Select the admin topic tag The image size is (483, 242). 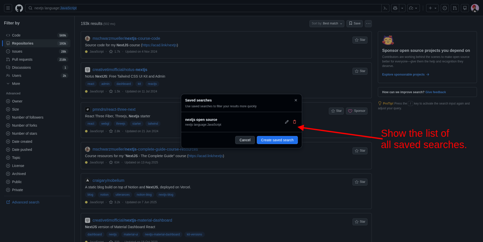(x=105, y=84)
